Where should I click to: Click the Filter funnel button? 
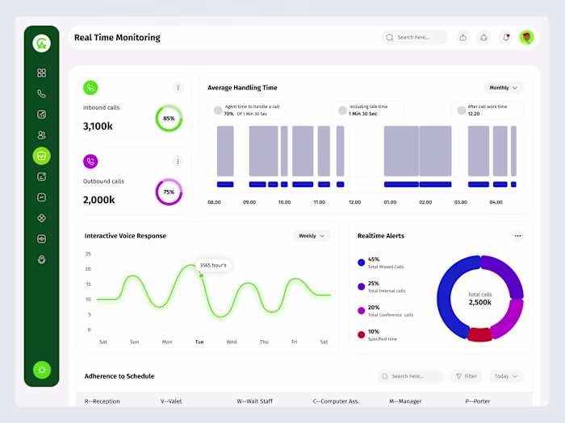tap(467, 376)
